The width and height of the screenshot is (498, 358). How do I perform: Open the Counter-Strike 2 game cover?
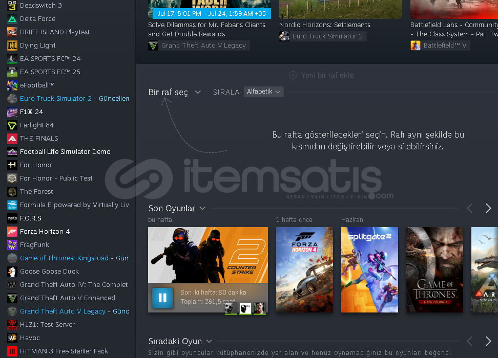click(x=208, y=255)
